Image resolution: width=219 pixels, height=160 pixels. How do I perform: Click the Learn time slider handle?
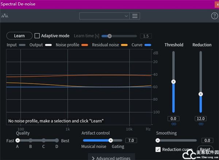click(109, 36)
